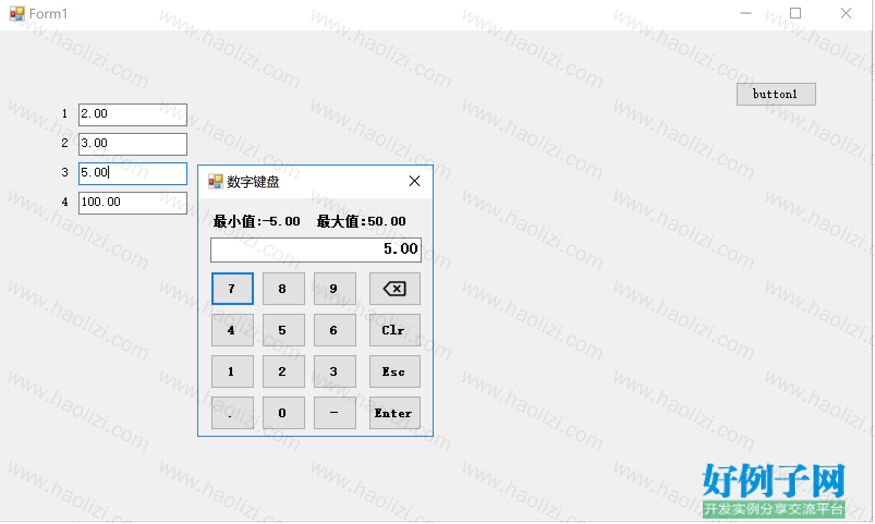Tap the 0 key

pos(283,413)
